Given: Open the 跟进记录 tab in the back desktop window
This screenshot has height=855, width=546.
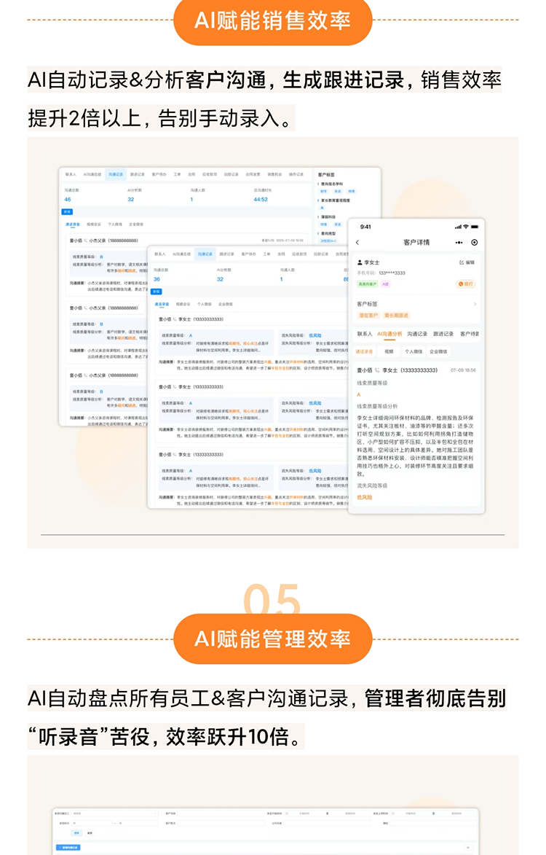Looking at the screenshot, I should pyautogui.click(x=137, y=174).
